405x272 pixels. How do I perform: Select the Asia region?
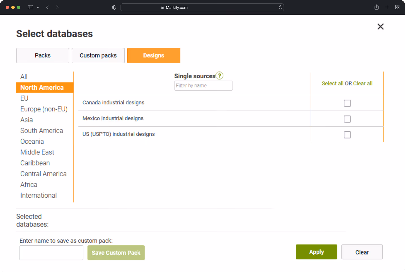click(x=27, y=120)
